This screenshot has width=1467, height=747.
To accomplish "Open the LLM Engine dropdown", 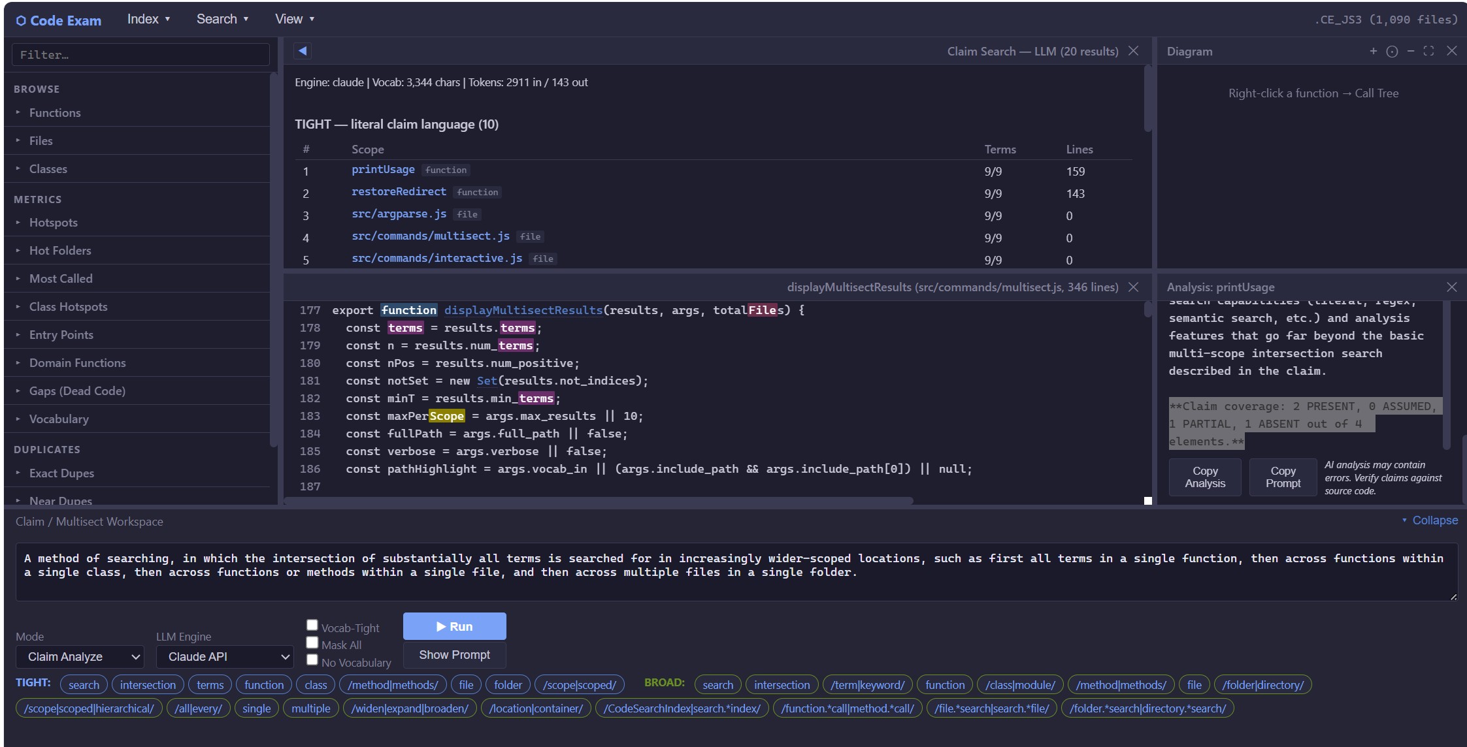I will (225, 656).
